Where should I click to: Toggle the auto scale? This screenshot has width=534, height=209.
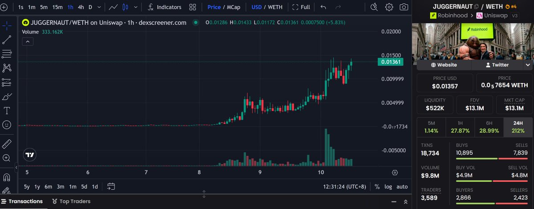[x=402, y=187]
